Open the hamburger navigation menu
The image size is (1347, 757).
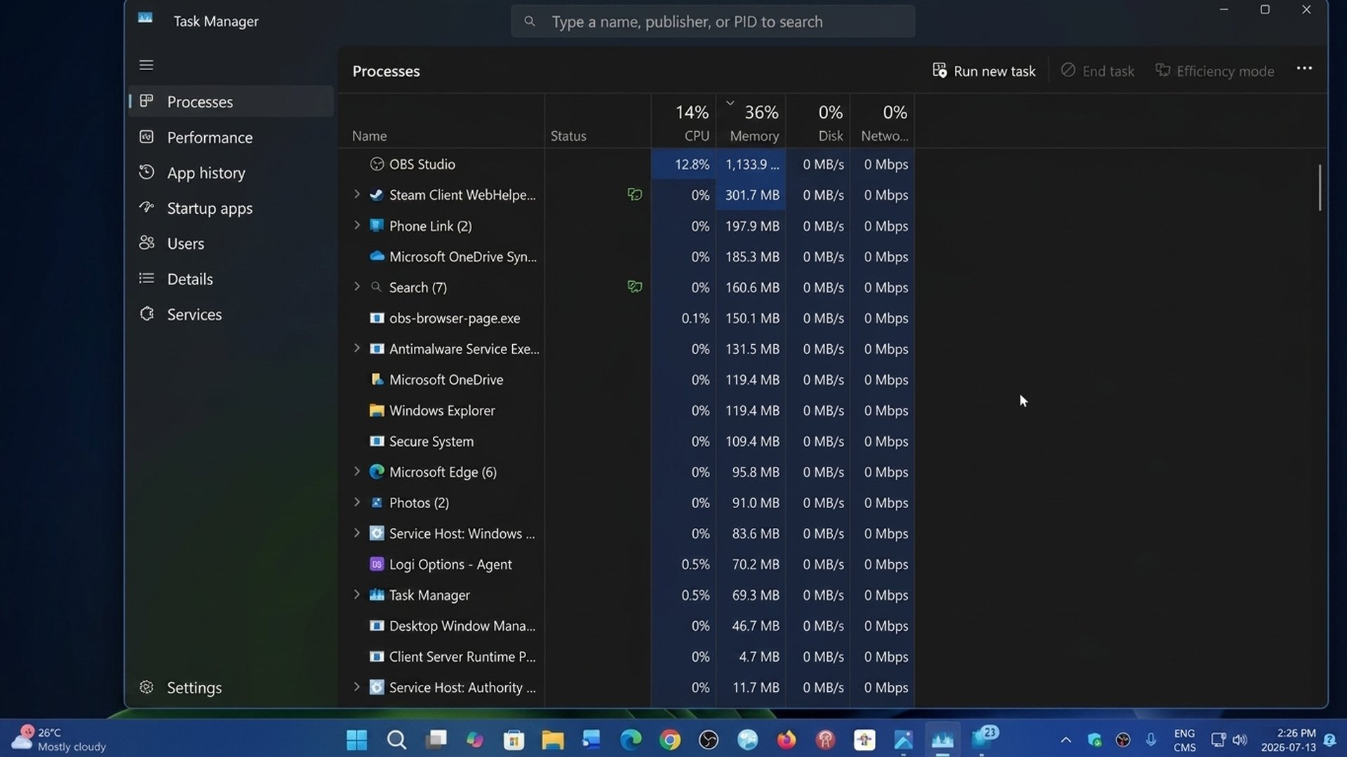click(x=146, y=65)
